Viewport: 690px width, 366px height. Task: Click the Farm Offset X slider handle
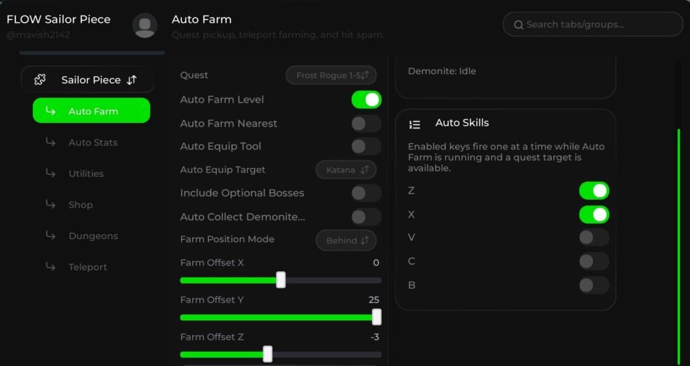[281, 280]
